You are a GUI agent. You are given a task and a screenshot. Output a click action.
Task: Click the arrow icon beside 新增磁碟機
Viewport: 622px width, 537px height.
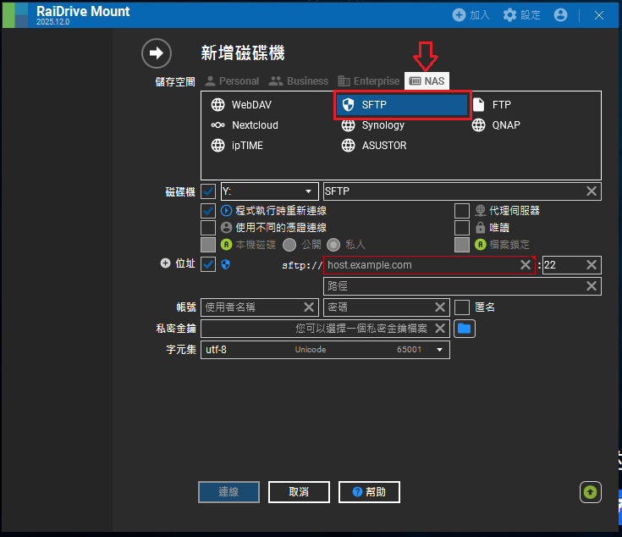tap(156, 53)
